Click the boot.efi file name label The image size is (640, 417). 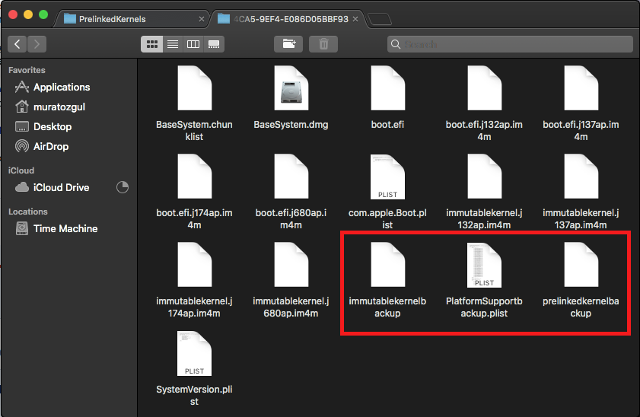click(388, 125)
